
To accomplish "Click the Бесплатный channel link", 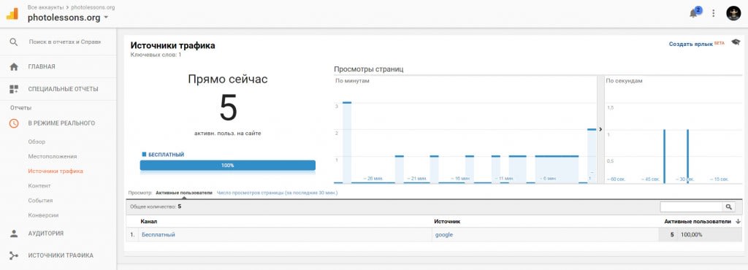I will pos(159,235).
